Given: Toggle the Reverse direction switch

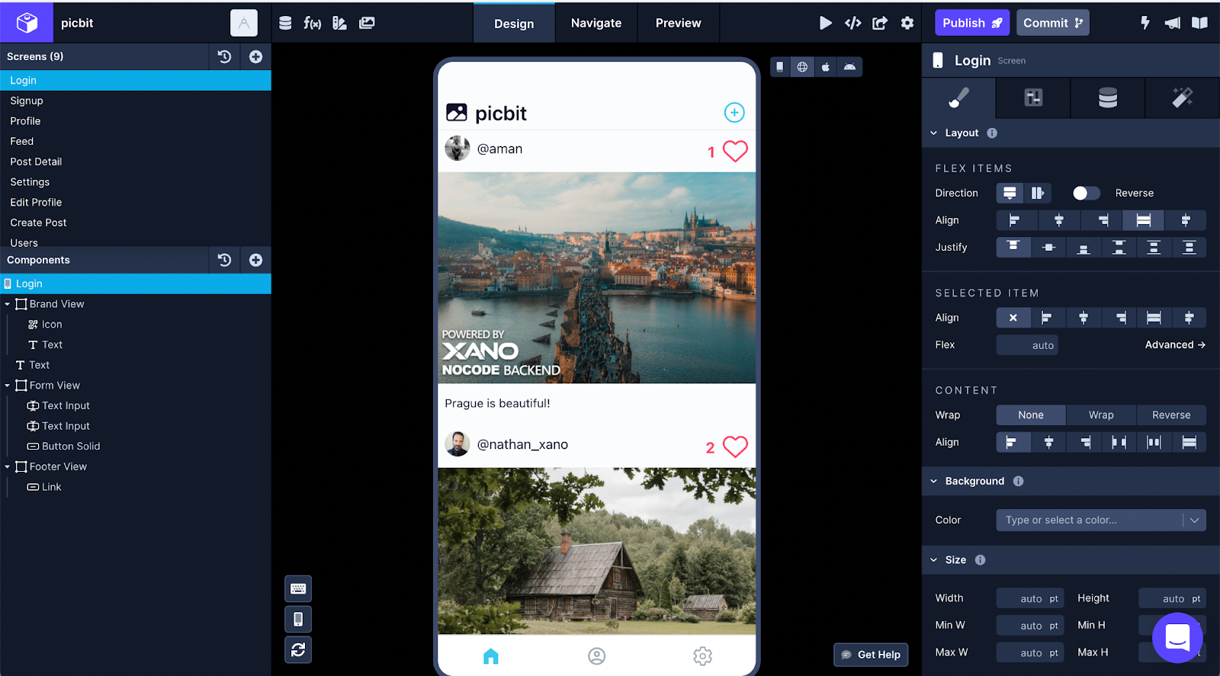Looking at the screenshot, I should tap(1085, 193).
